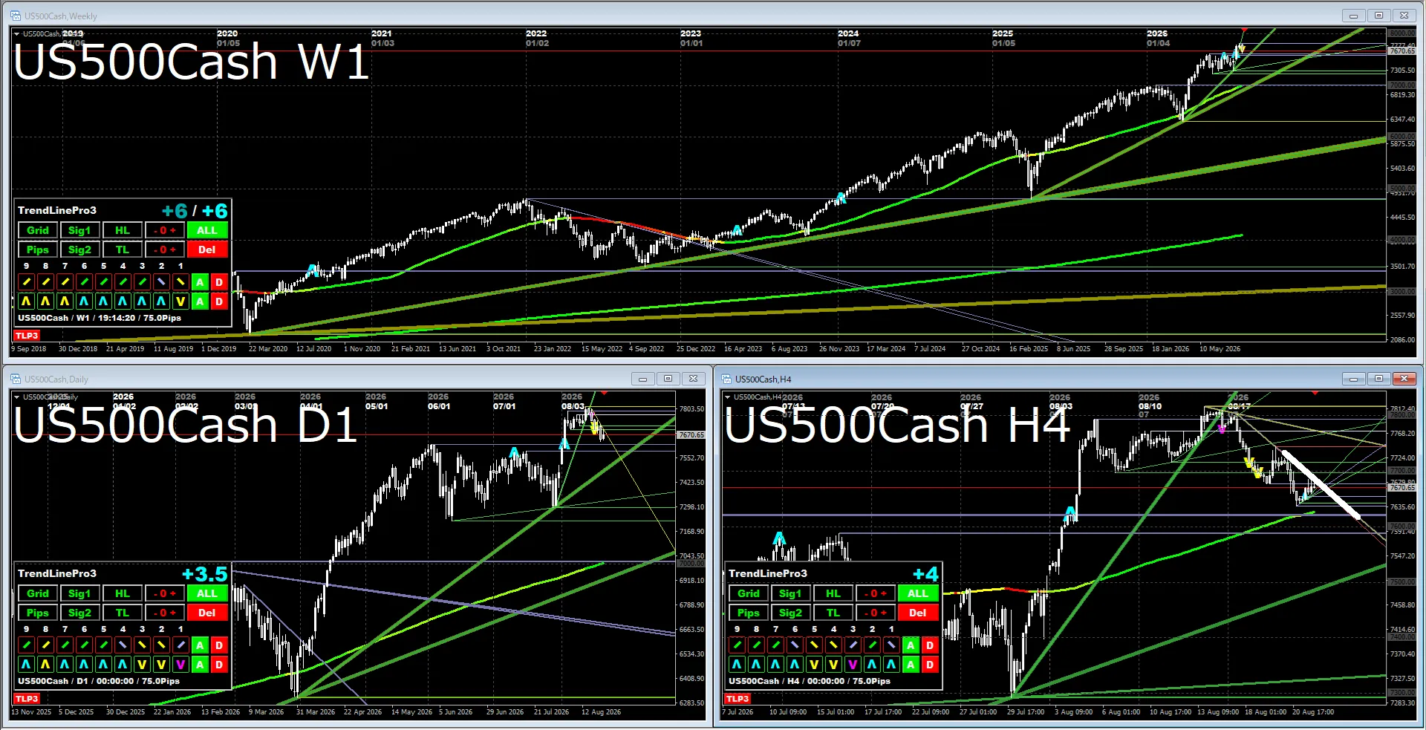Click trendline 6 icon in W1 panel
The height and width of the screenshot is (730, 1426).
(x=84, y=282)
